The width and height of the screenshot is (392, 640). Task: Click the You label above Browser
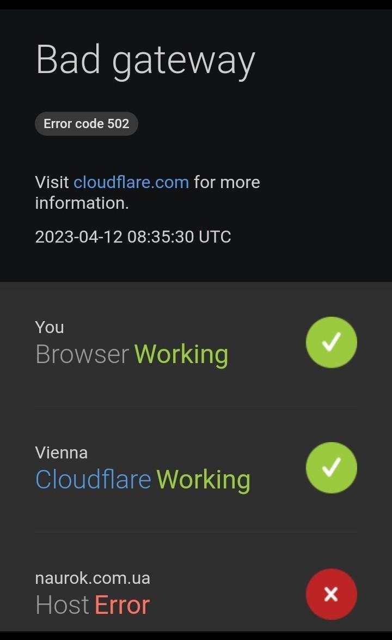point(50,327)
